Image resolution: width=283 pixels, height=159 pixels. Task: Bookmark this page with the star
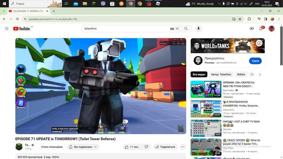240,19
